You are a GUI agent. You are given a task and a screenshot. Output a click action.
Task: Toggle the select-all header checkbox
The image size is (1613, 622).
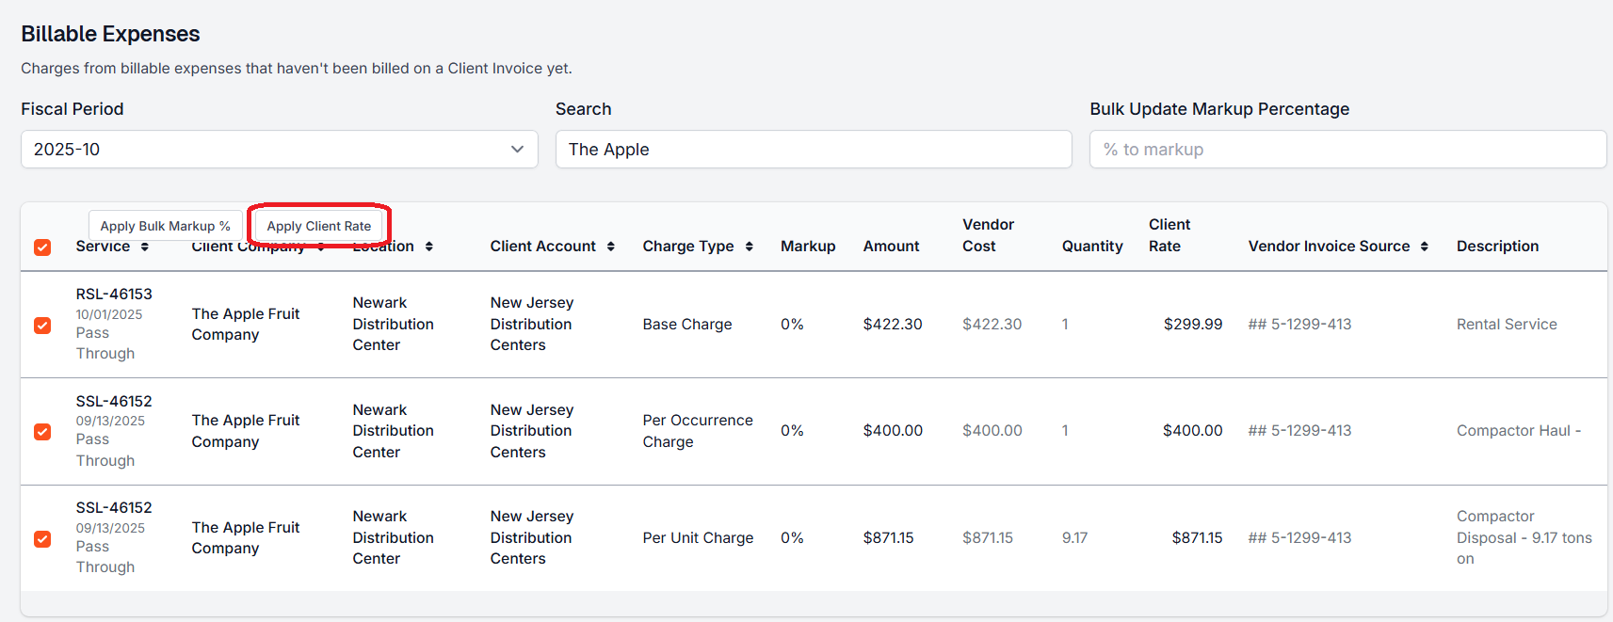click(42, 247)
